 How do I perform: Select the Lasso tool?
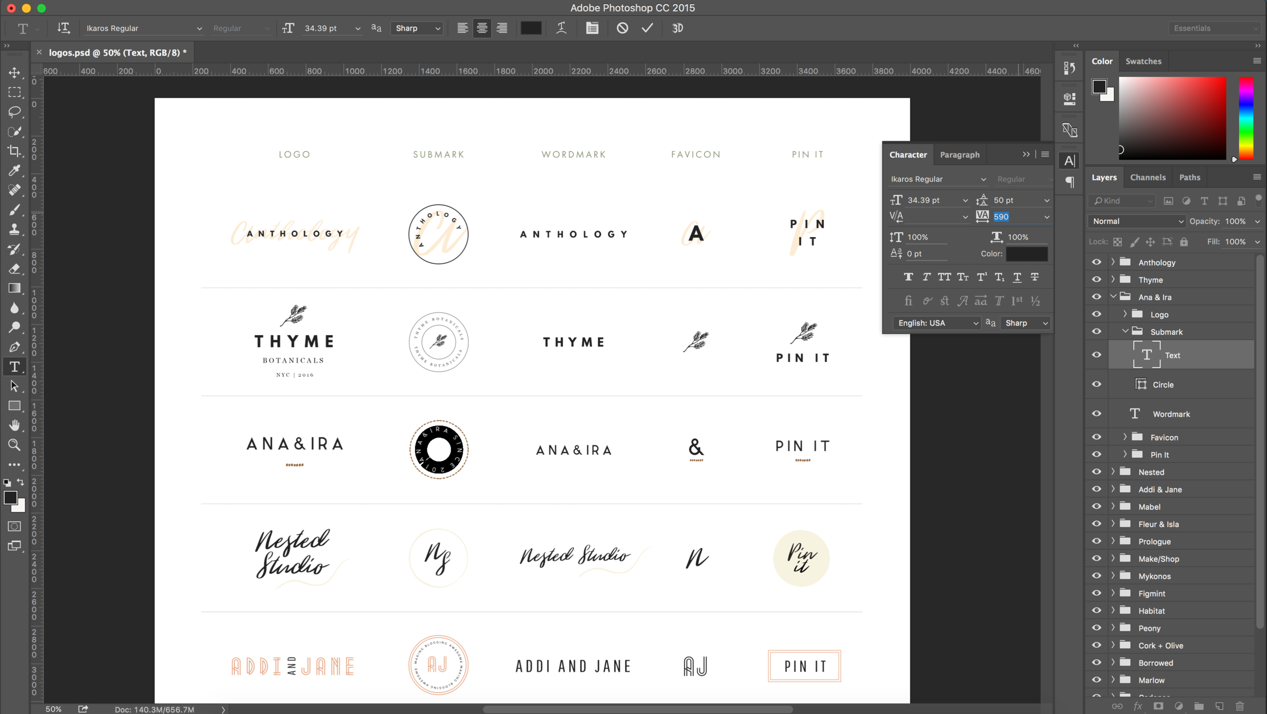coord(14,111)
